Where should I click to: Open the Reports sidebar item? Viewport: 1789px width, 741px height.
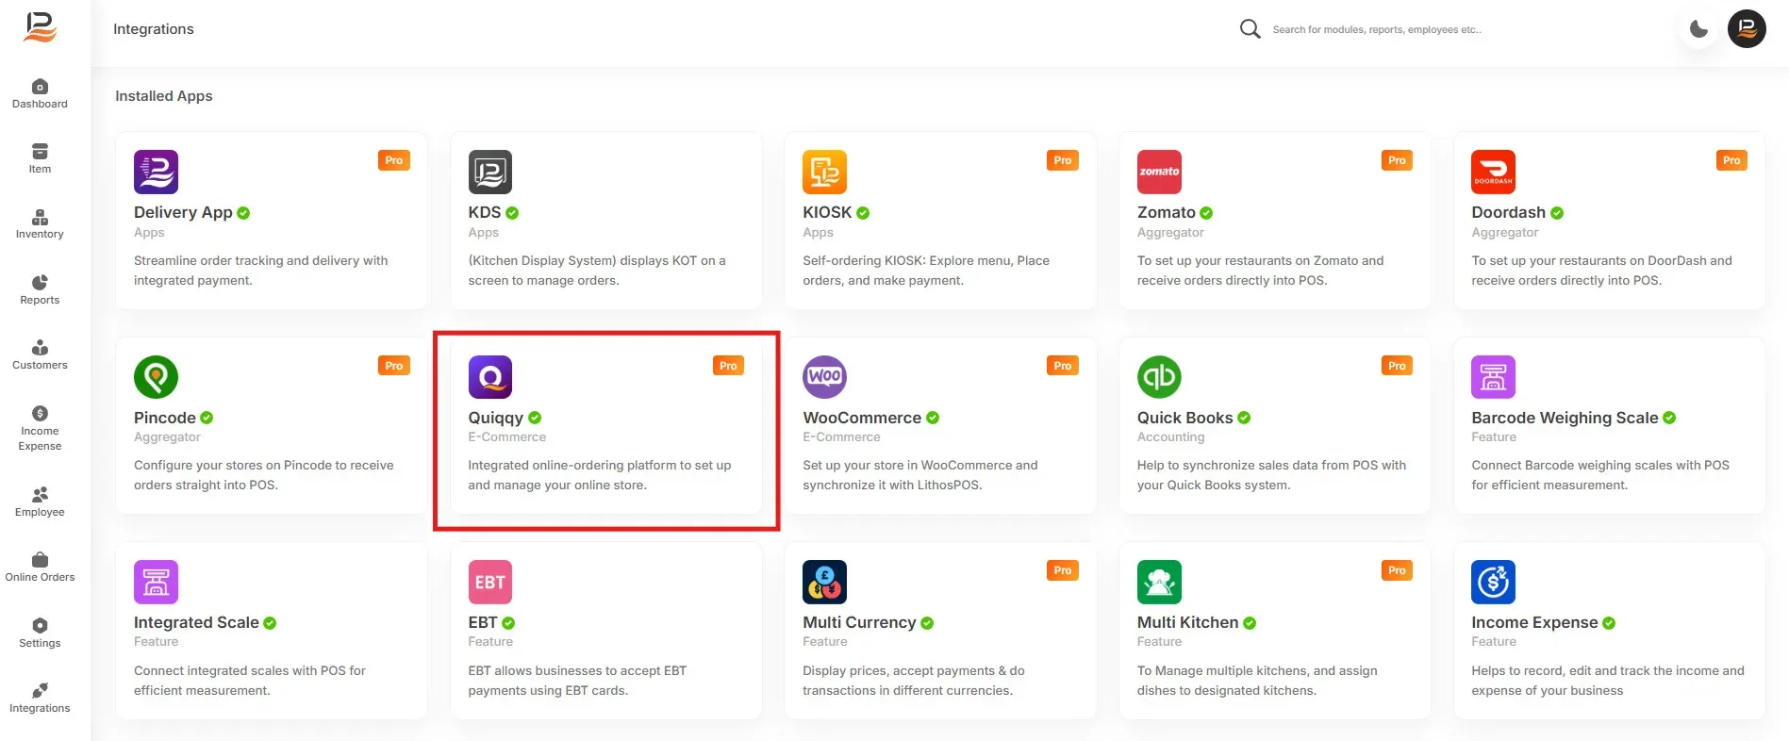[40, 290]
